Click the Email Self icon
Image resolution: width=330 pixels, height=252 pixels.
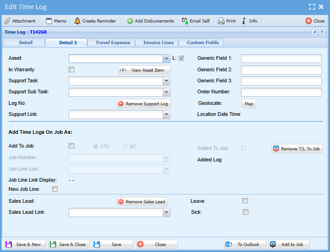tap(185, 21)
